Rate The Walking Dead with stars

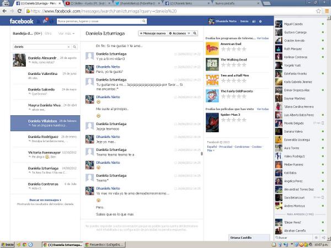(233, 64)
